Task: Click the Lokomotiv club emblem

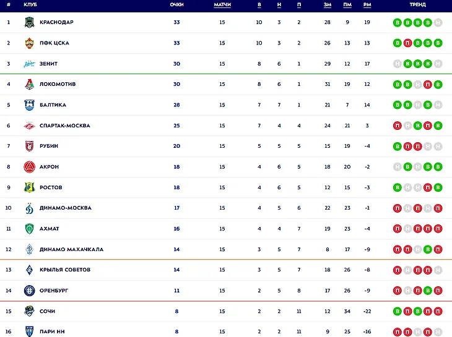Action: pyautogui.click(x=29, y=84)
